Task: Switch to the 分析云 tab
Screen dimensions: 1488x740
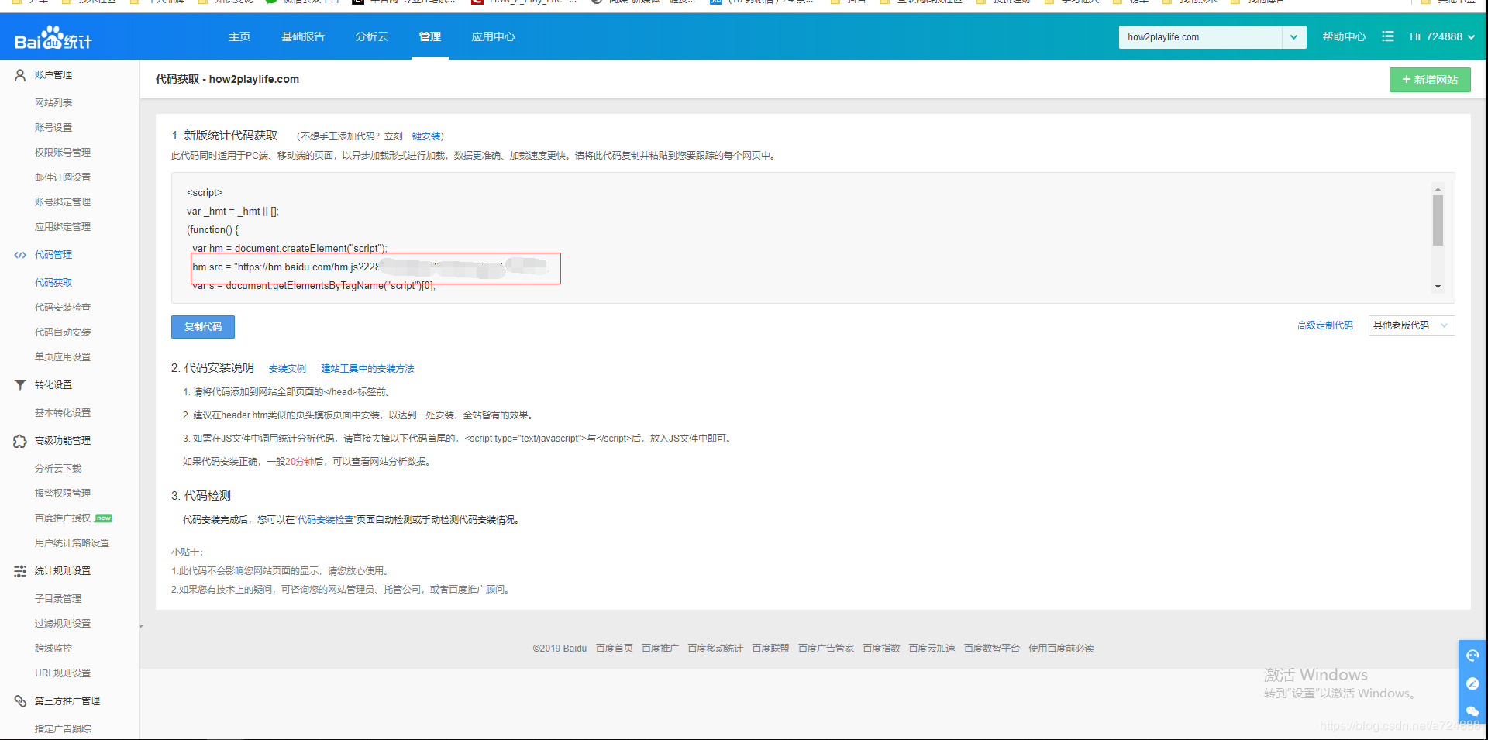Action: 372,36
